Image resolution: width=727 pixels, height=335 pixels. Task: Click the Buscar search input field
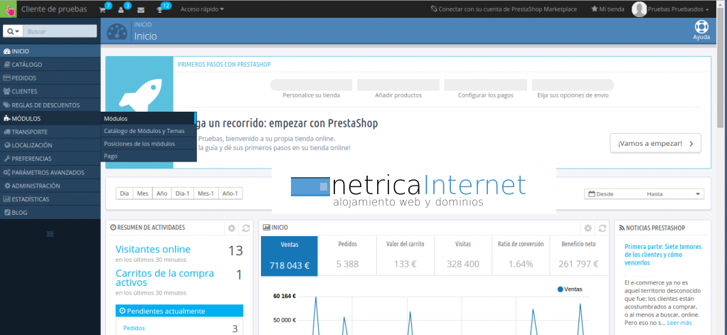coord(60,31)
